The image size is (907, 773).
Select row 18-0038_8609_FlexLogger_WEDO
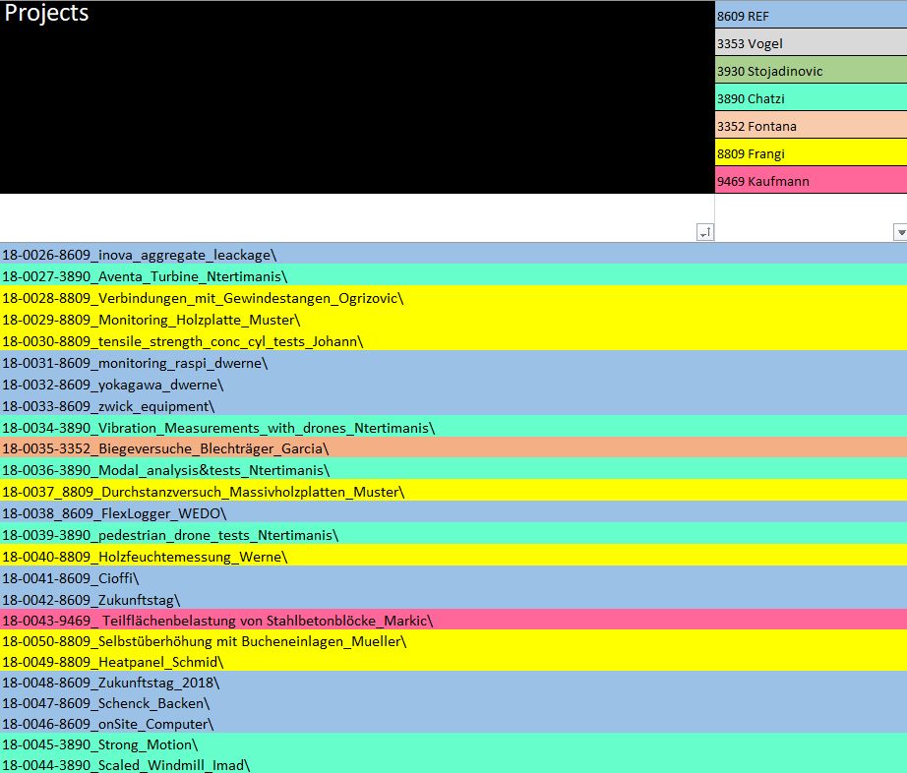[453, 512]
